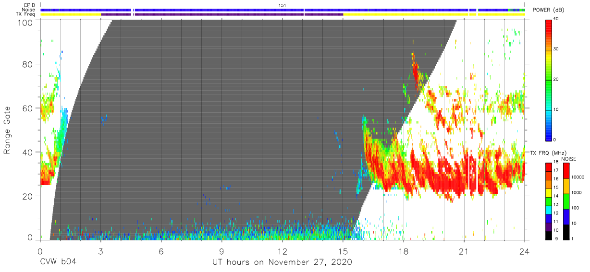This screenshot has width=590, height=272.
Task: Click the yellow-purple TX Freq strip above plot
Action: (x=283, y=14)
